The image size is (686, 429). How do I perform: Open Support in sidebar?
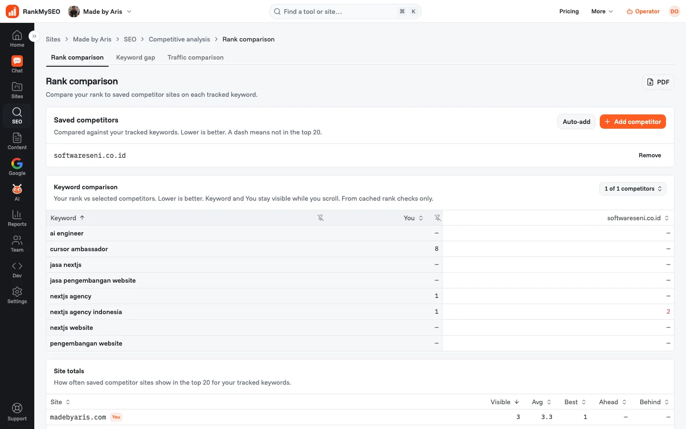tap(17, 412)
